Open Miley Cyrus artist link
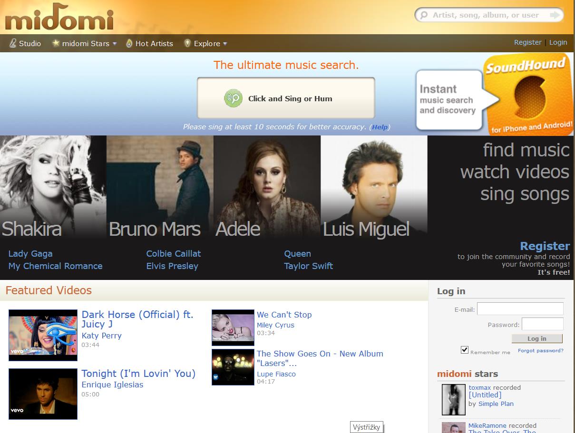Screen dimensions: 575x433 [x=275, y=325]
